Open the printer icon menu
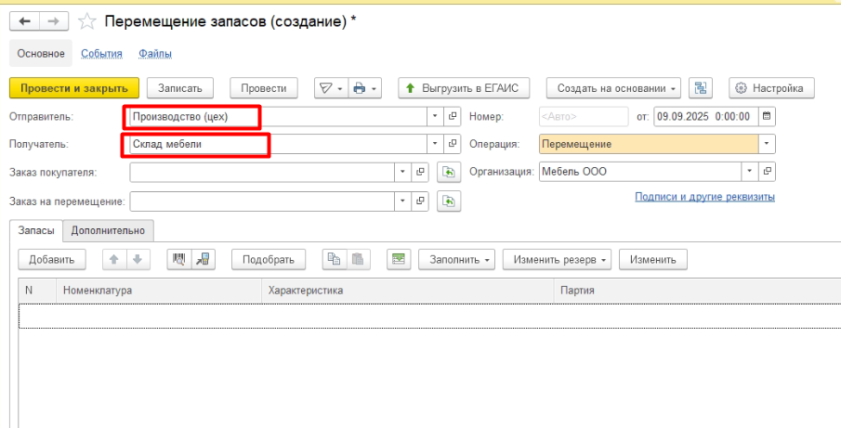 pos(364,88)
